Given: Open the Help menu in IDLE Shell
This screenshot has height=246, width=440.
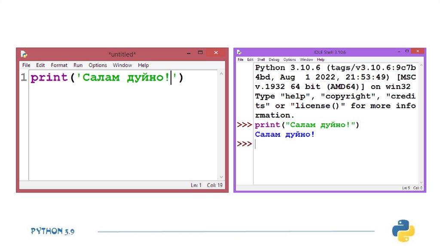Looking at the screenshot, I should [321, 60].
